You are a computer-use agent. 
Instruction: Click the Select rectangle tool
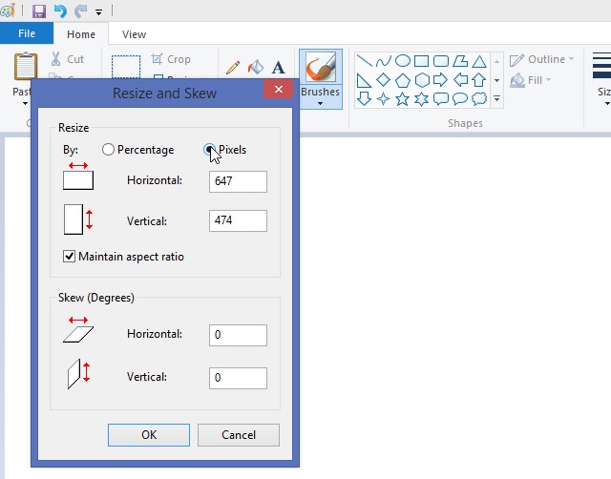tap(126, 67)
